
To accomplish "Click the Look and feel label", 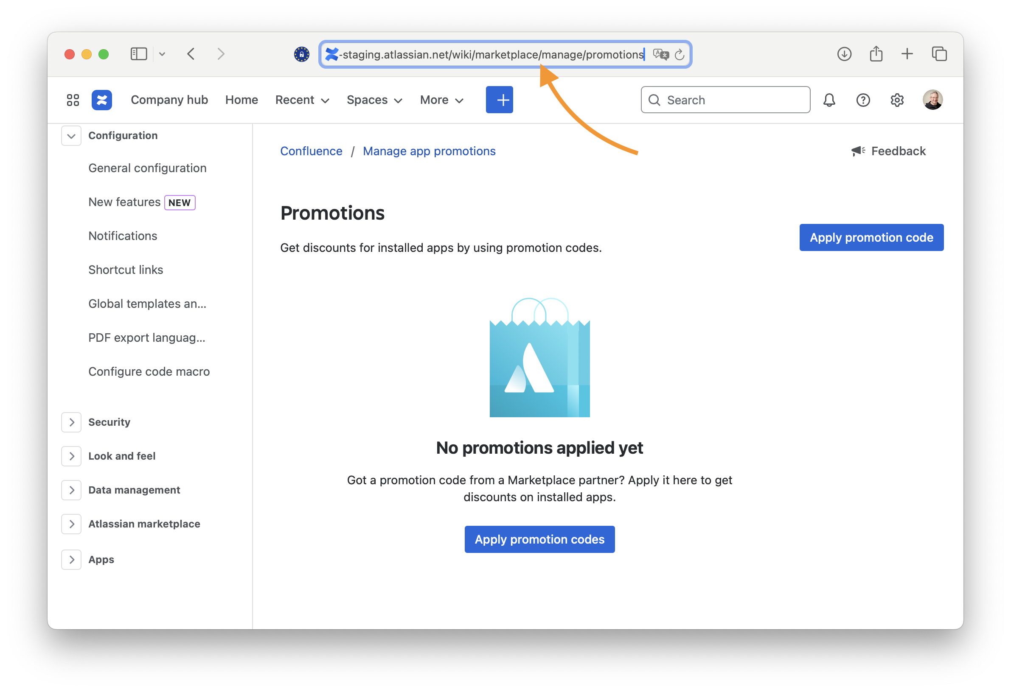I will 122,456.
